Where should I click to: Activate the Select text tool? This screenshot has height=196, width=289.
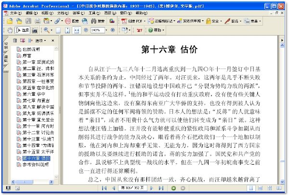(x=22, y=30)
